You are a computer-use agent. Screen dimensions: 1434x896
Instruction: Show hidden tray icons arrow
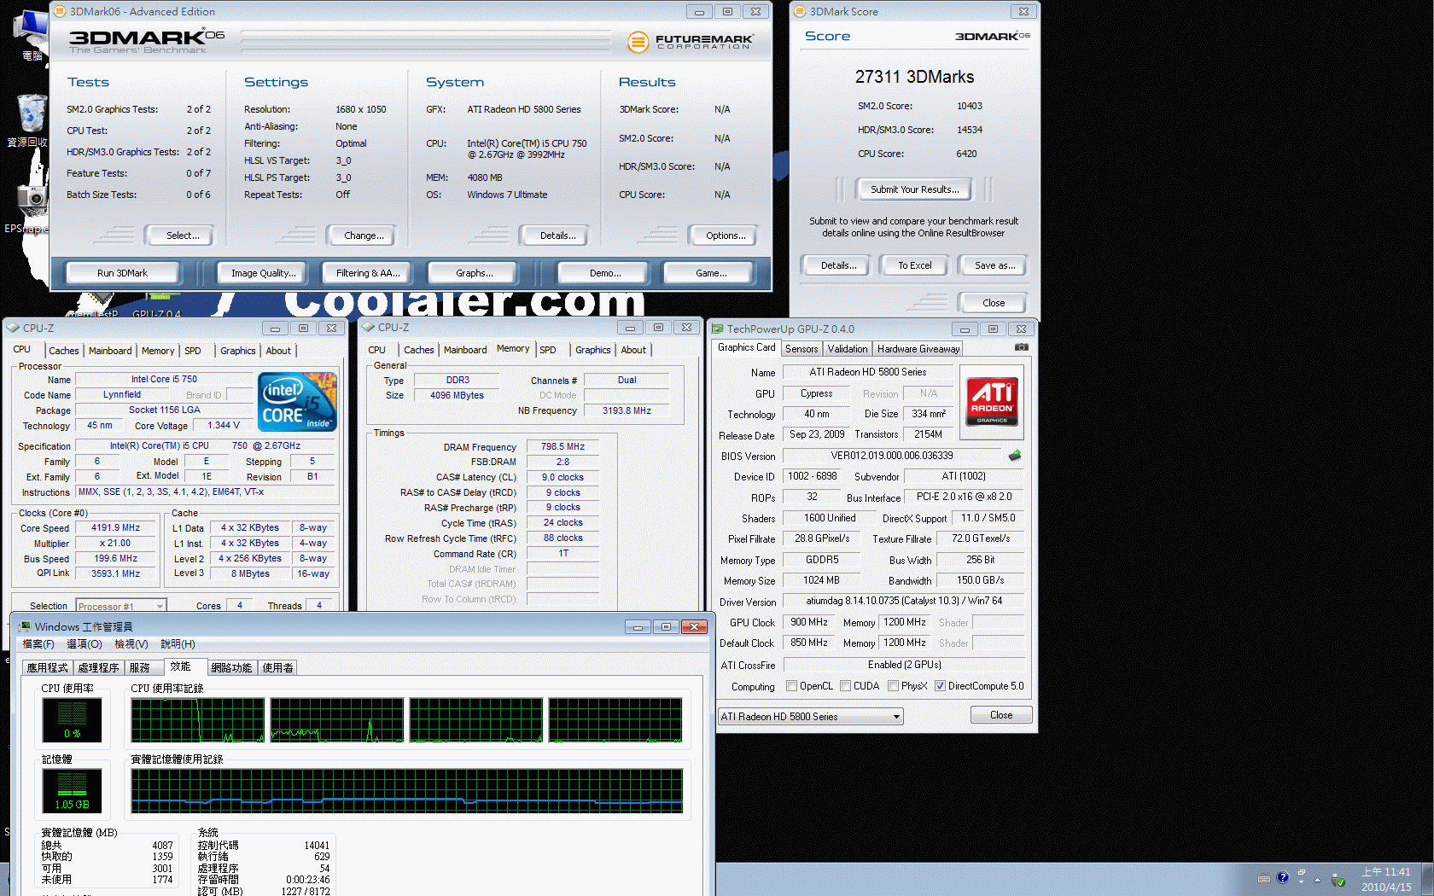pos(1318,880)
